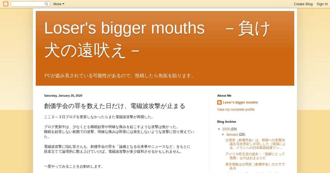Image resolution: width=330 pixels, height=173 pixels.
Task: Open View my complete profile link
Action: pyautogui.click(x=236, y=110)
